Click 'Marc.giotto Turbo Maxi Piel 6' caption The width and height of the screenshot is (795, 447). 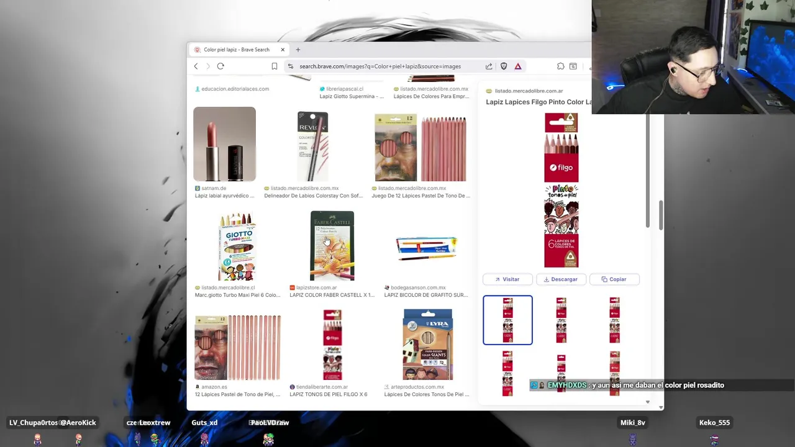(237, 295)
